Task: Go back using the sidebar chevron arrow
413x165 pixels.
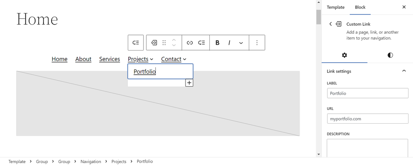Action: pyautogui.click(x=331, y=24)
